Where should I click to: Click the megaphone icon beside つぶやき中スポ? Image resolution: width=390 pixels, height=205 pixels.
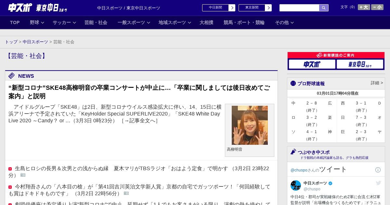pos(293,152)
